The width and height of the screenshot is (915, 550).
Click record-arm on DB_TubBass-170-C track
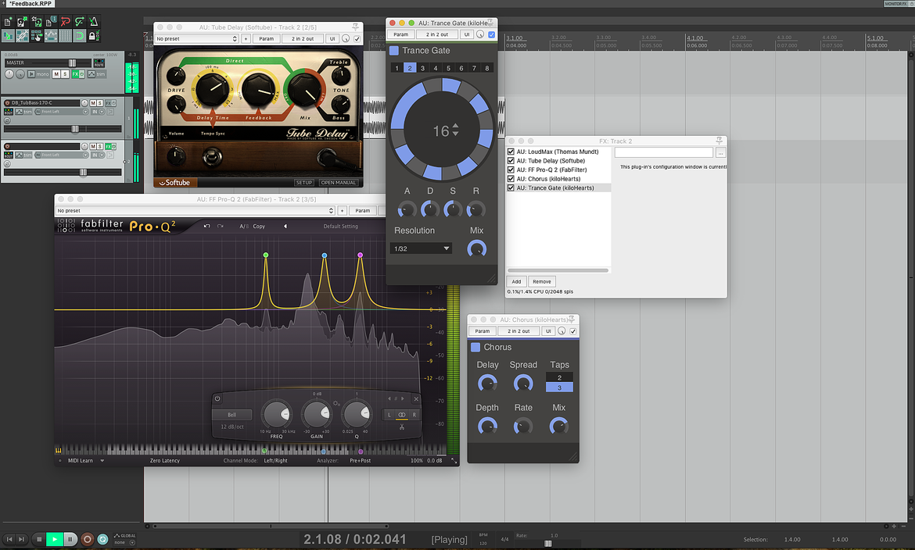coord(8,102)
